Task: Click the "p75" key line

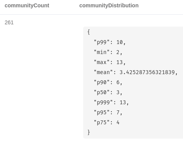Action: [106, 122]
